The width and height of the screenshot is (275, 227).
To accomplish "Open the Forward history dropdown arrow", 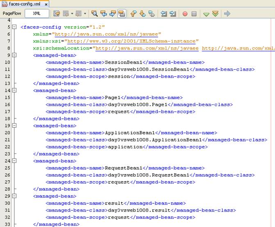I will pyautogui.click(x=85, y=14).
